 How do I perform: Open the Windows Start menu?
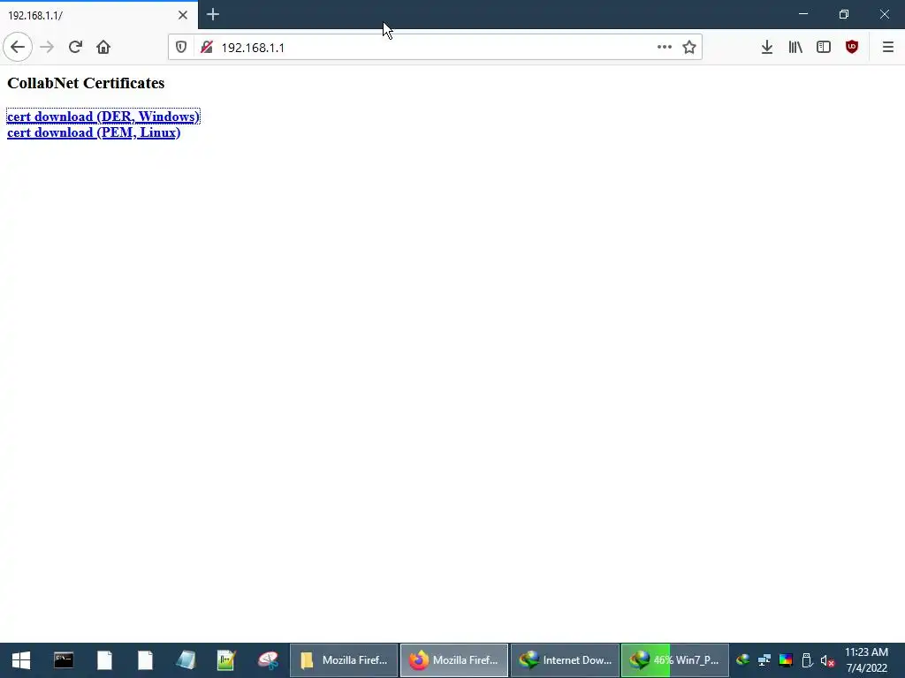21,660
